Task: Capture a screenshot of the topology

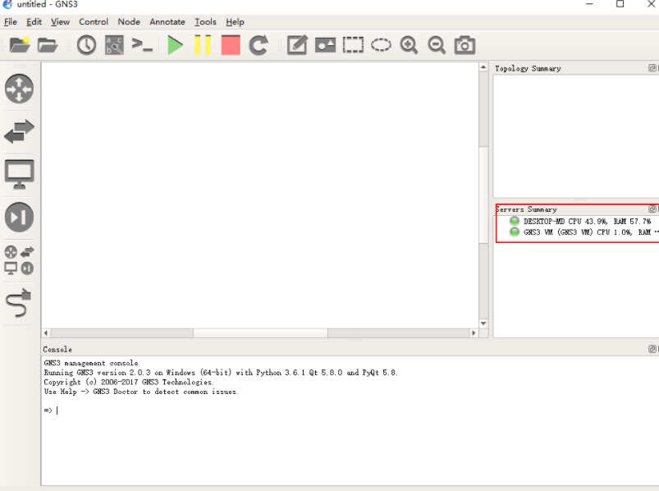Action: (x=465, y=45)
